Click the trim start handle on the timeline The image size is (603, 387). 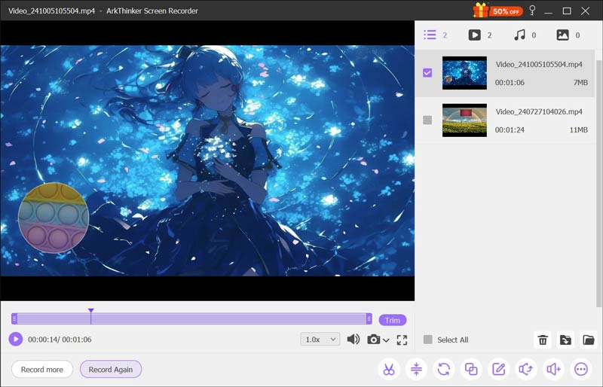coord(14,318)
